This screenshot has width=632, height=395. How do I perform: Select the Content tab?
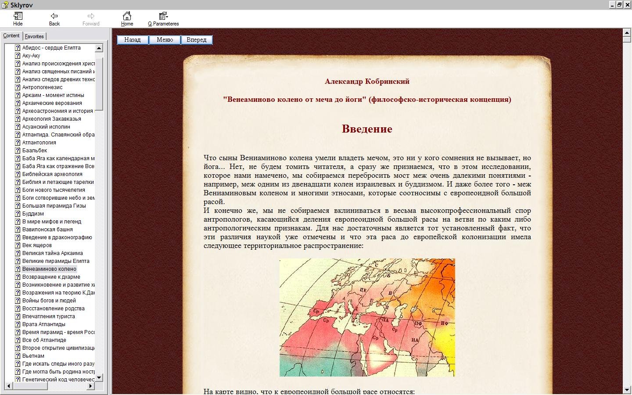(x=11, y=36)
